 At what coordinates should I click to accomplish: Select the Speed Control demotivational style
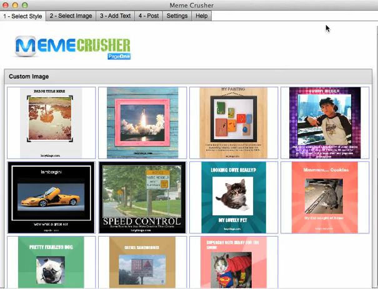142,197
